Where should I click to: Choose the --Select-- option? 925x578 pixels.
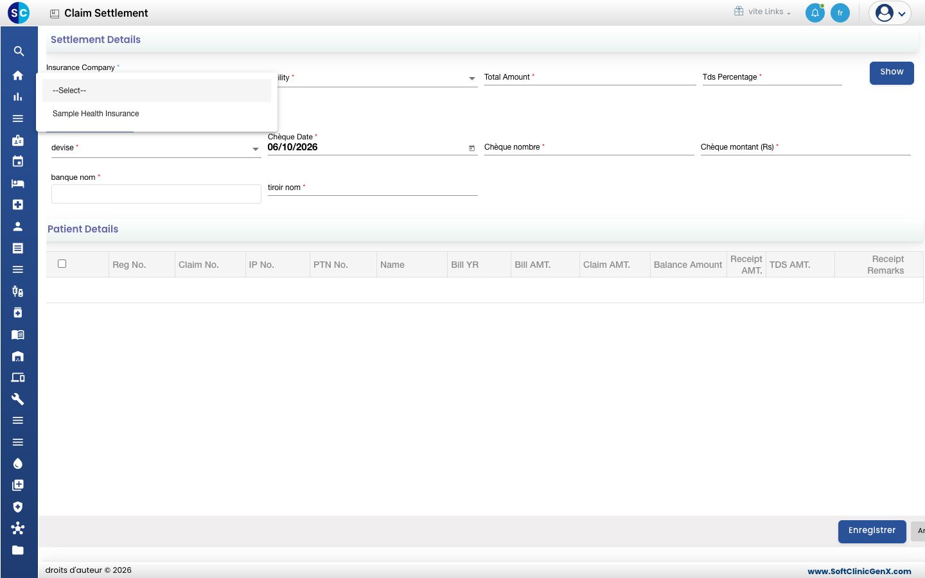tap(157, 91)
